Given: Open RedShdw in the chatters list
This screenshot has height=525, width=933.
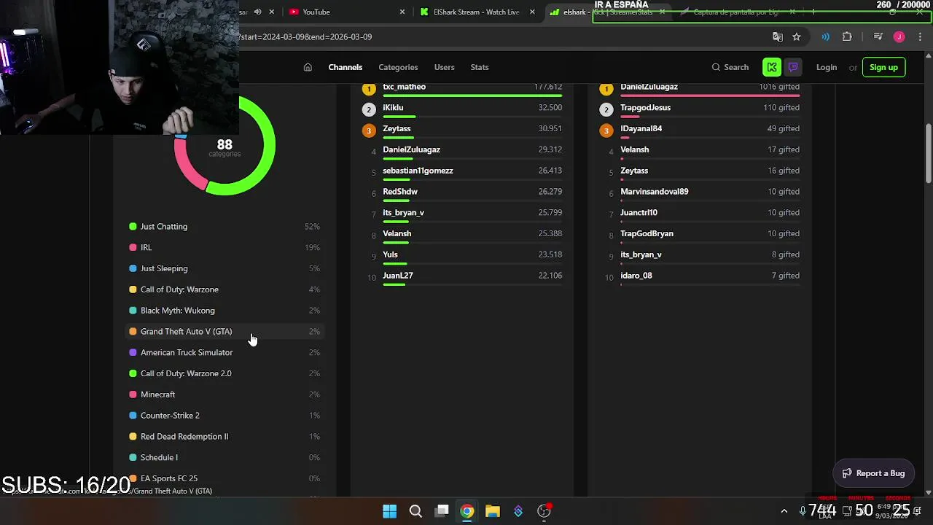Looking at the screenshot, I should [400, 192].
